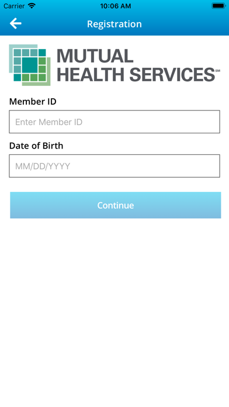Tap the white back arrow

pyautogui.click(x=16, y=23)
